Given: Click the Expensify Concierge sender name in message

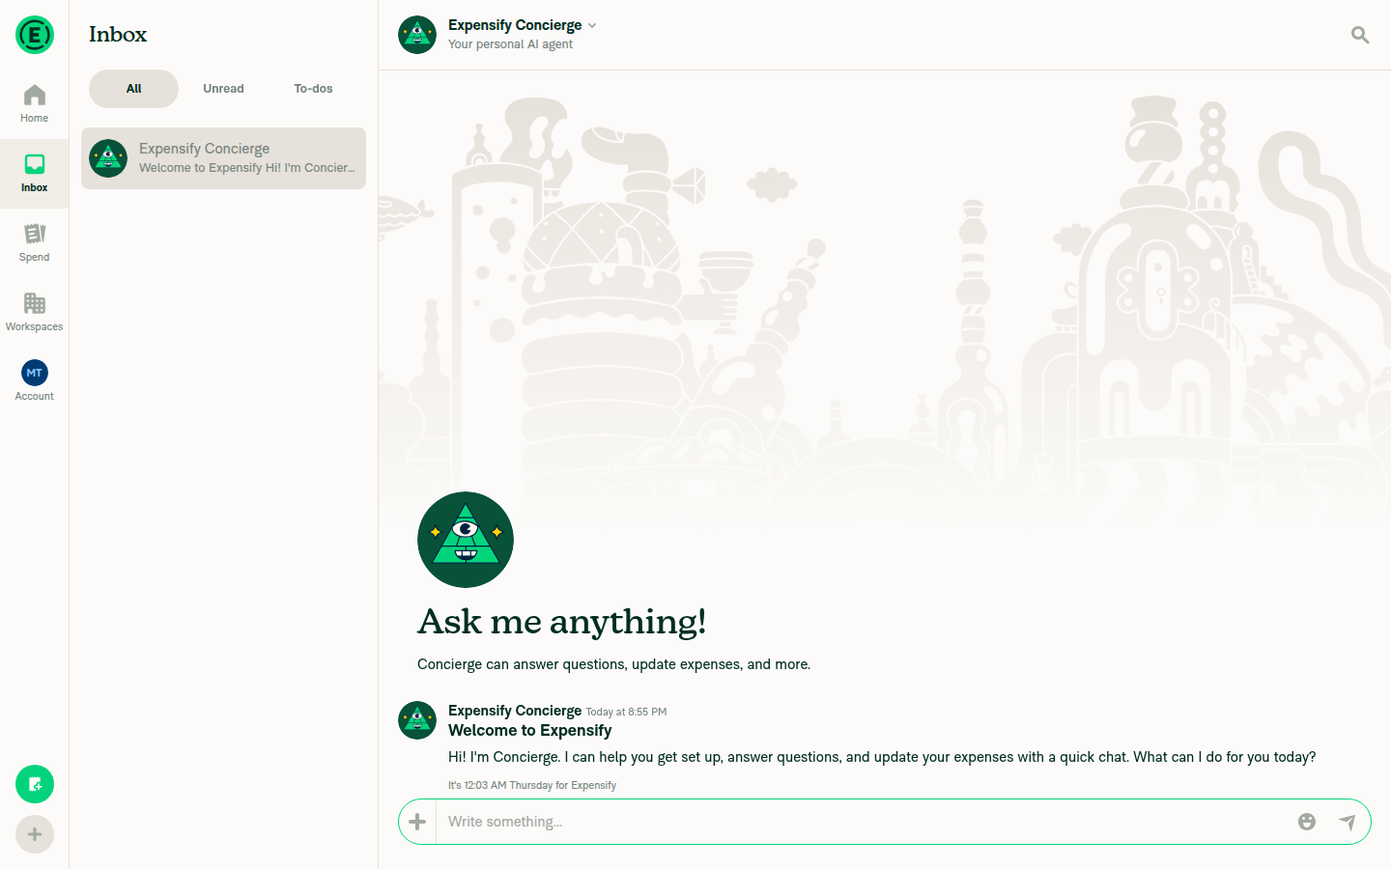Looking at the screenshot, I should click(x=515, y=711).
